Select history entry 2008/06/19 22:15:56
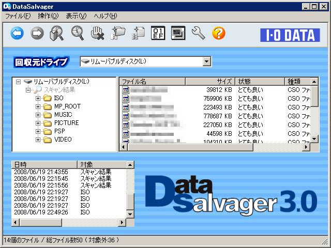The image size is (331, 248). click(69, 185)
